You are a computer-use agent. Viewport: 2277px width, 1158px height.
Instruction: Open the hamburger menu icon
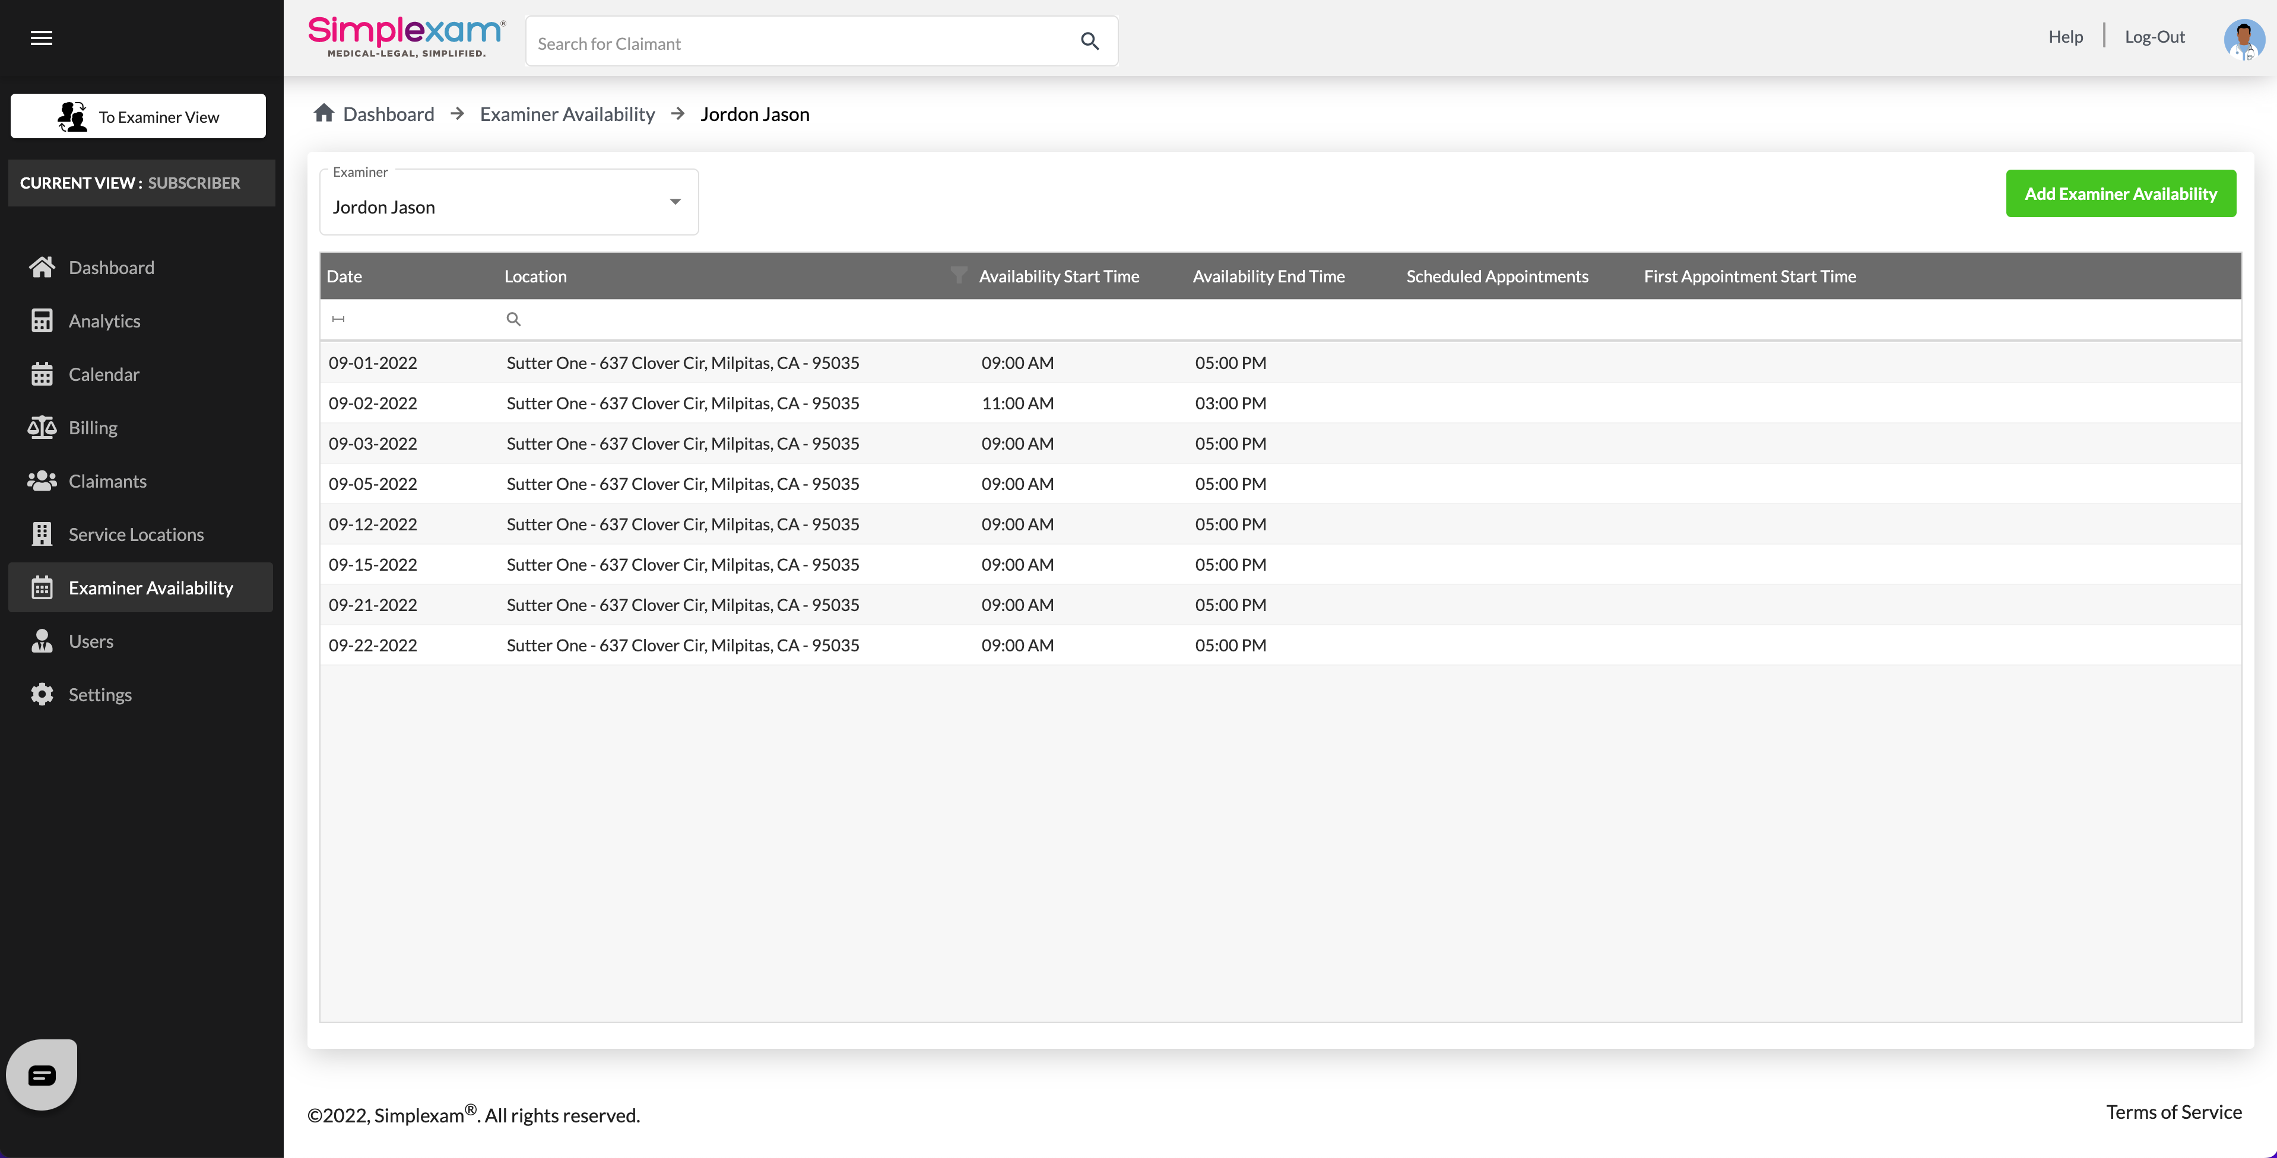[x=42, y=37]
